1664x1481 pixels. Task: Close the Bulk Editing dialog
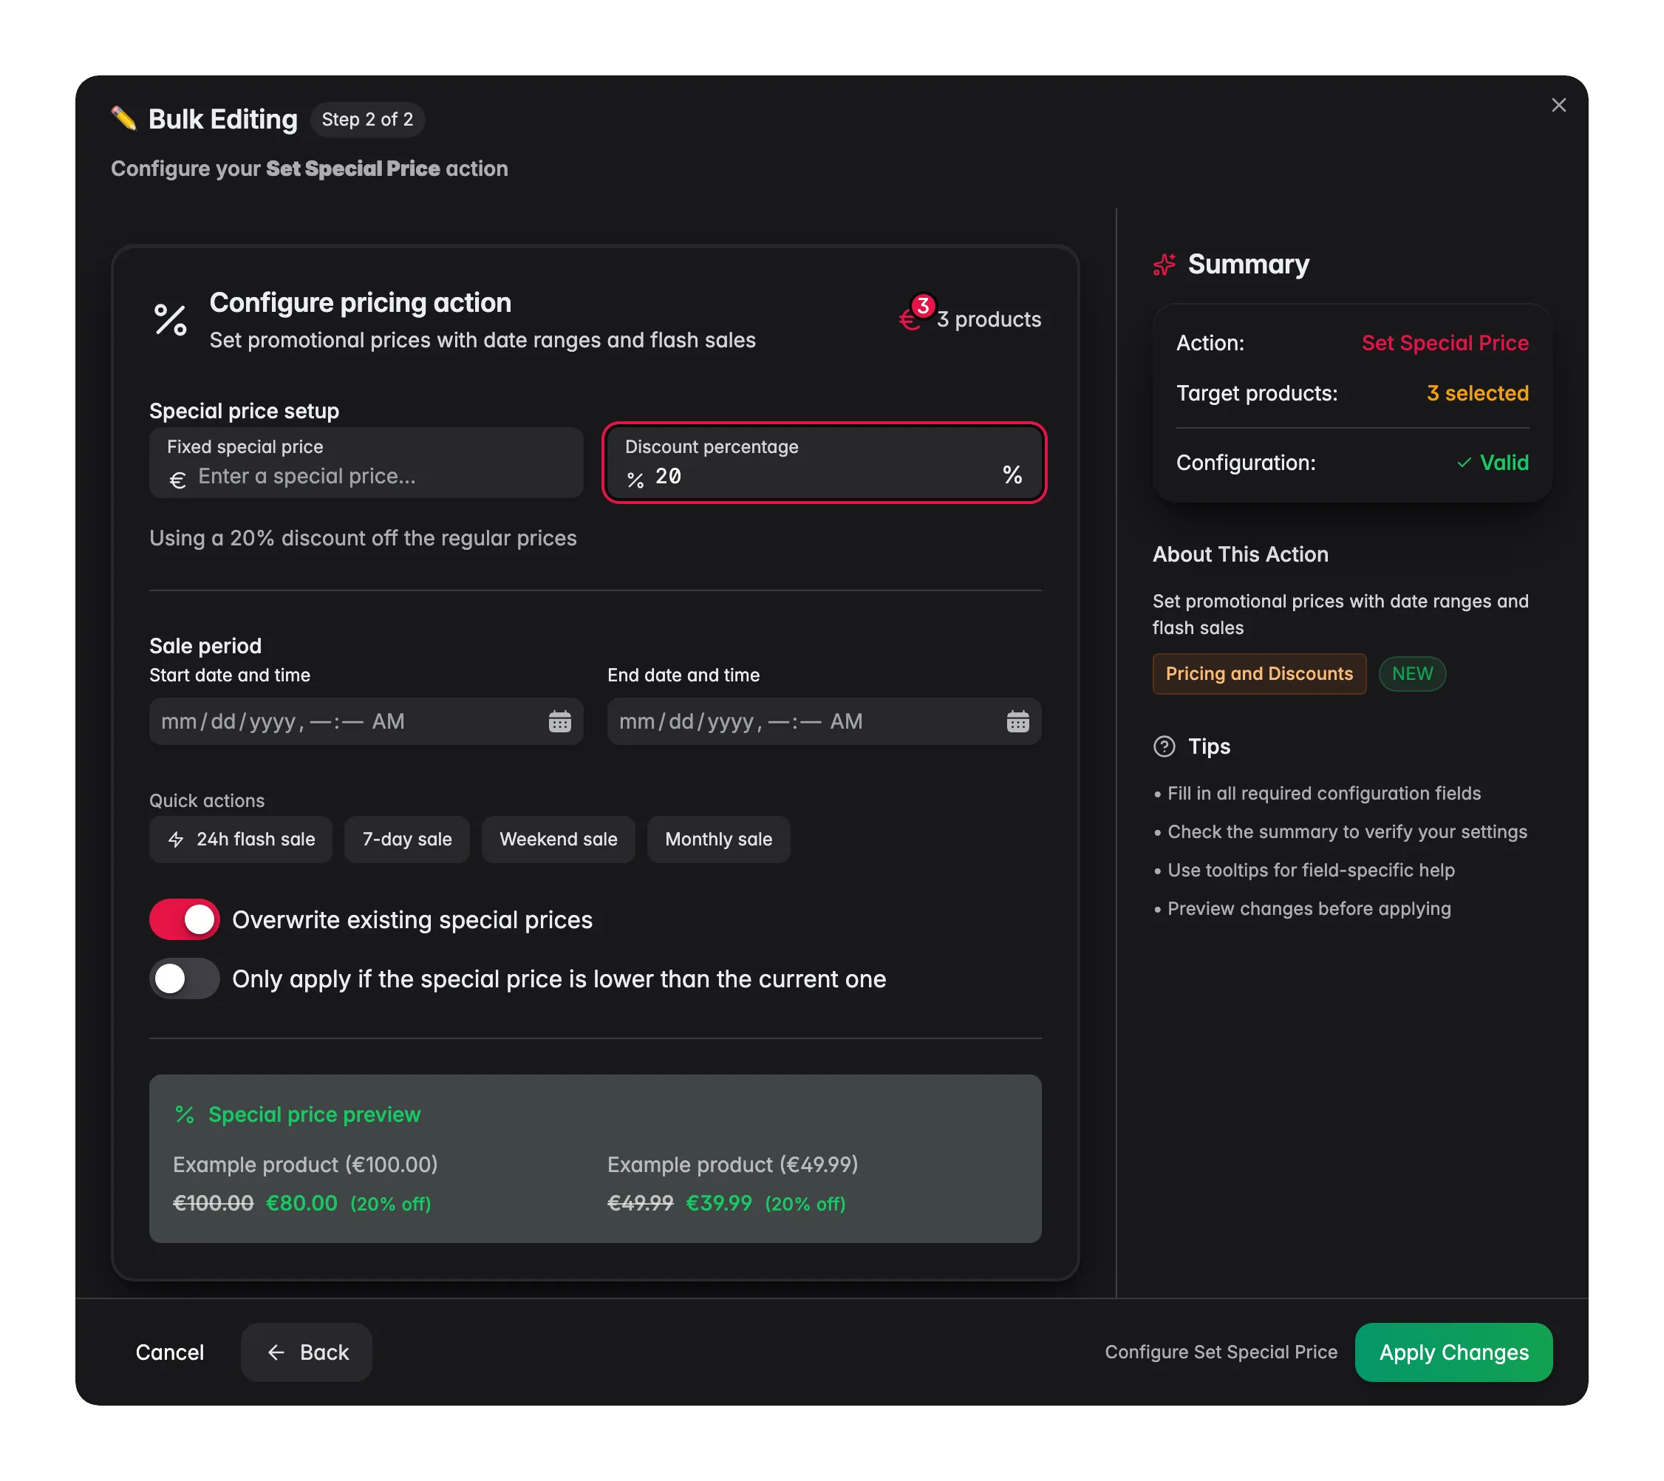pyautogui.click(x=1558, y=105)
